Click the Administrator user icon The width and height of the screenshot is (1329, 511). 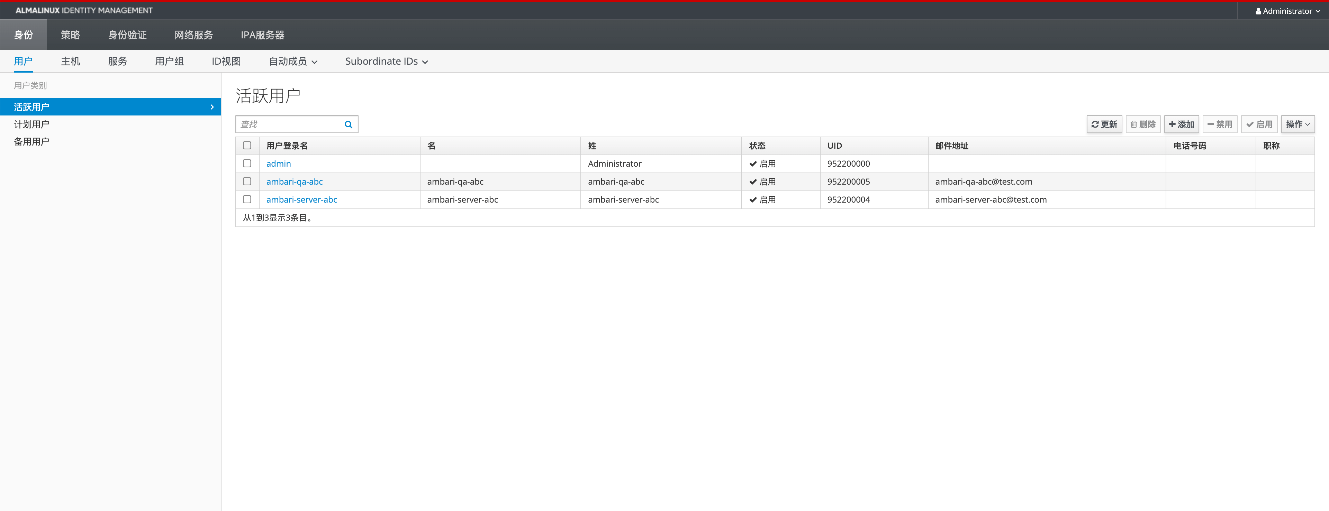click(x=1258, y=11)
